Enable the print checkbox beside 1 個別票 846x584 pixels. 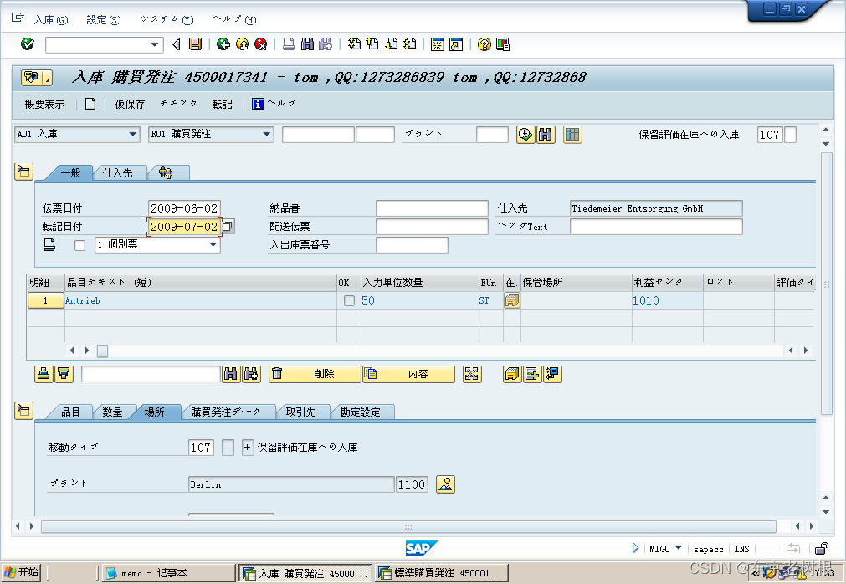click(79, 245)
